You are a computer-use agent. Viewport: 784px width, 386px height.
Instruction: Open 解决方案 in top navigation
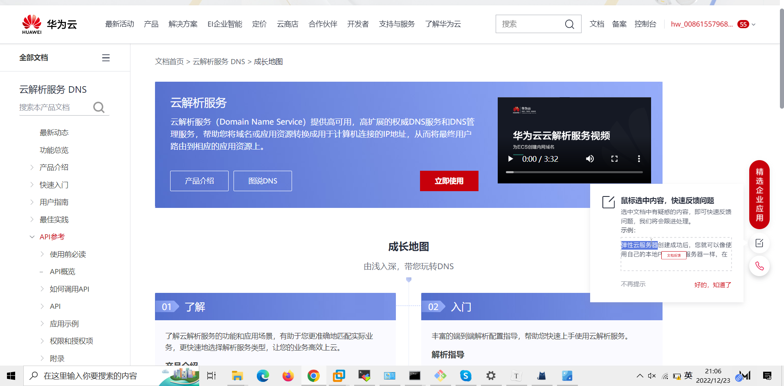(183, 24)
